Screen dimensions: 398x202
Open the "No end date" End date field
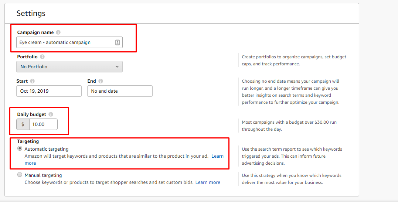tap(120, 91)
